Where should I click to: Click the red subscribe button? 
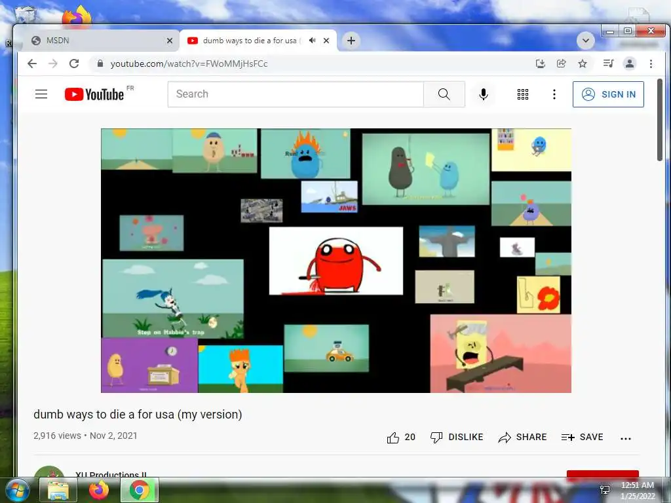click(x=603, y=474)
